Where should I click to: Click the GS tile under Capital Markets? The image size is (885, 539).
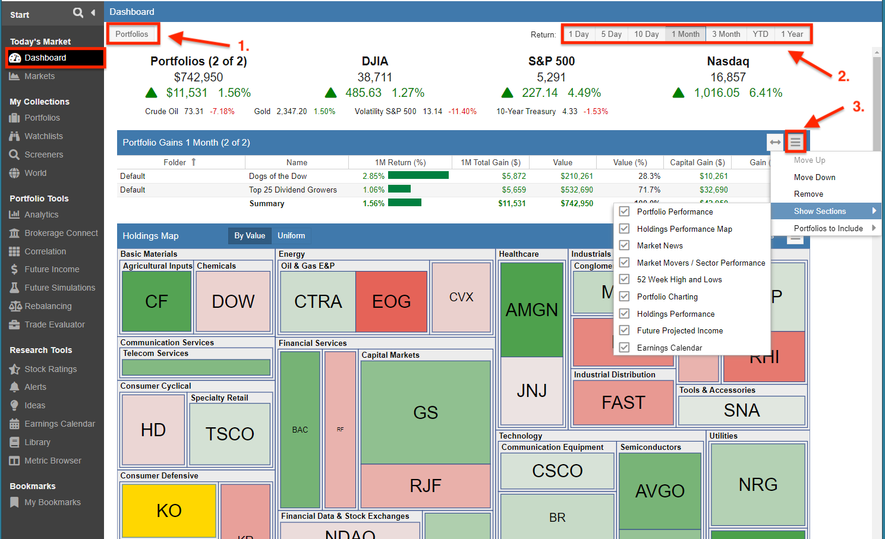(x=426, y=412)
